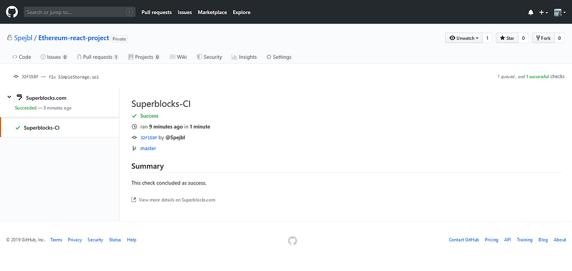Click the Superblocks.com app logo in sidebar

point(20,97)
